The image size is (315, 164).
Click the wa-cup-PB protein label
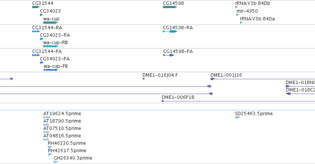[56, 66]
